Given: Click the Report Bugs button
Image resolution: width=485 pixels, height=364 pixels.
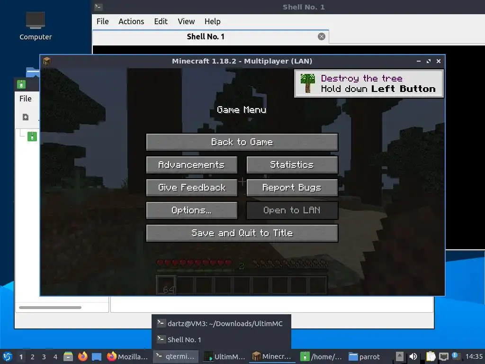Looking at the screenshot, I should [292, 188].
